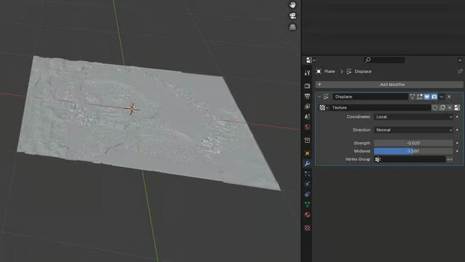Open the properties editor type menu

coord(310,60)
